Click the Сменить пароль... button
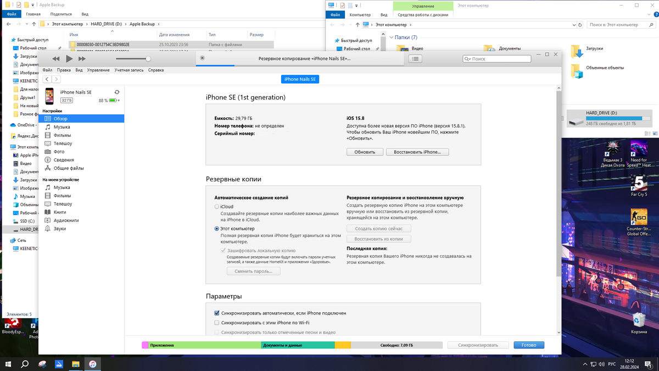The width and height of the screenshot is (659, 371). pyautogui.click(x=253, y=272)
